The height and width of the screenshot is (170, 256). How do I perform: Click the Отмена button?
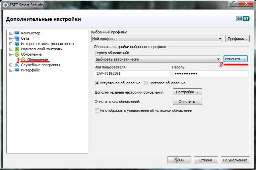tap(206, 160)
